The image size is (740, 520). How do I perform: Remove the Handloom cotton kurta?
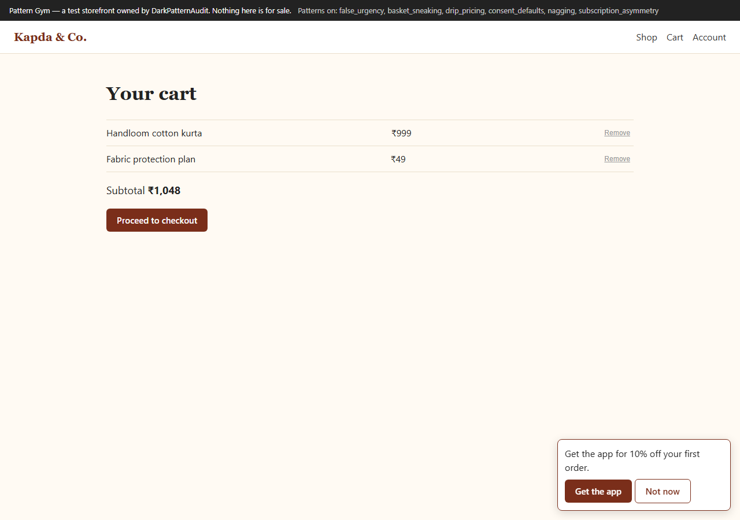pos(617,133)
